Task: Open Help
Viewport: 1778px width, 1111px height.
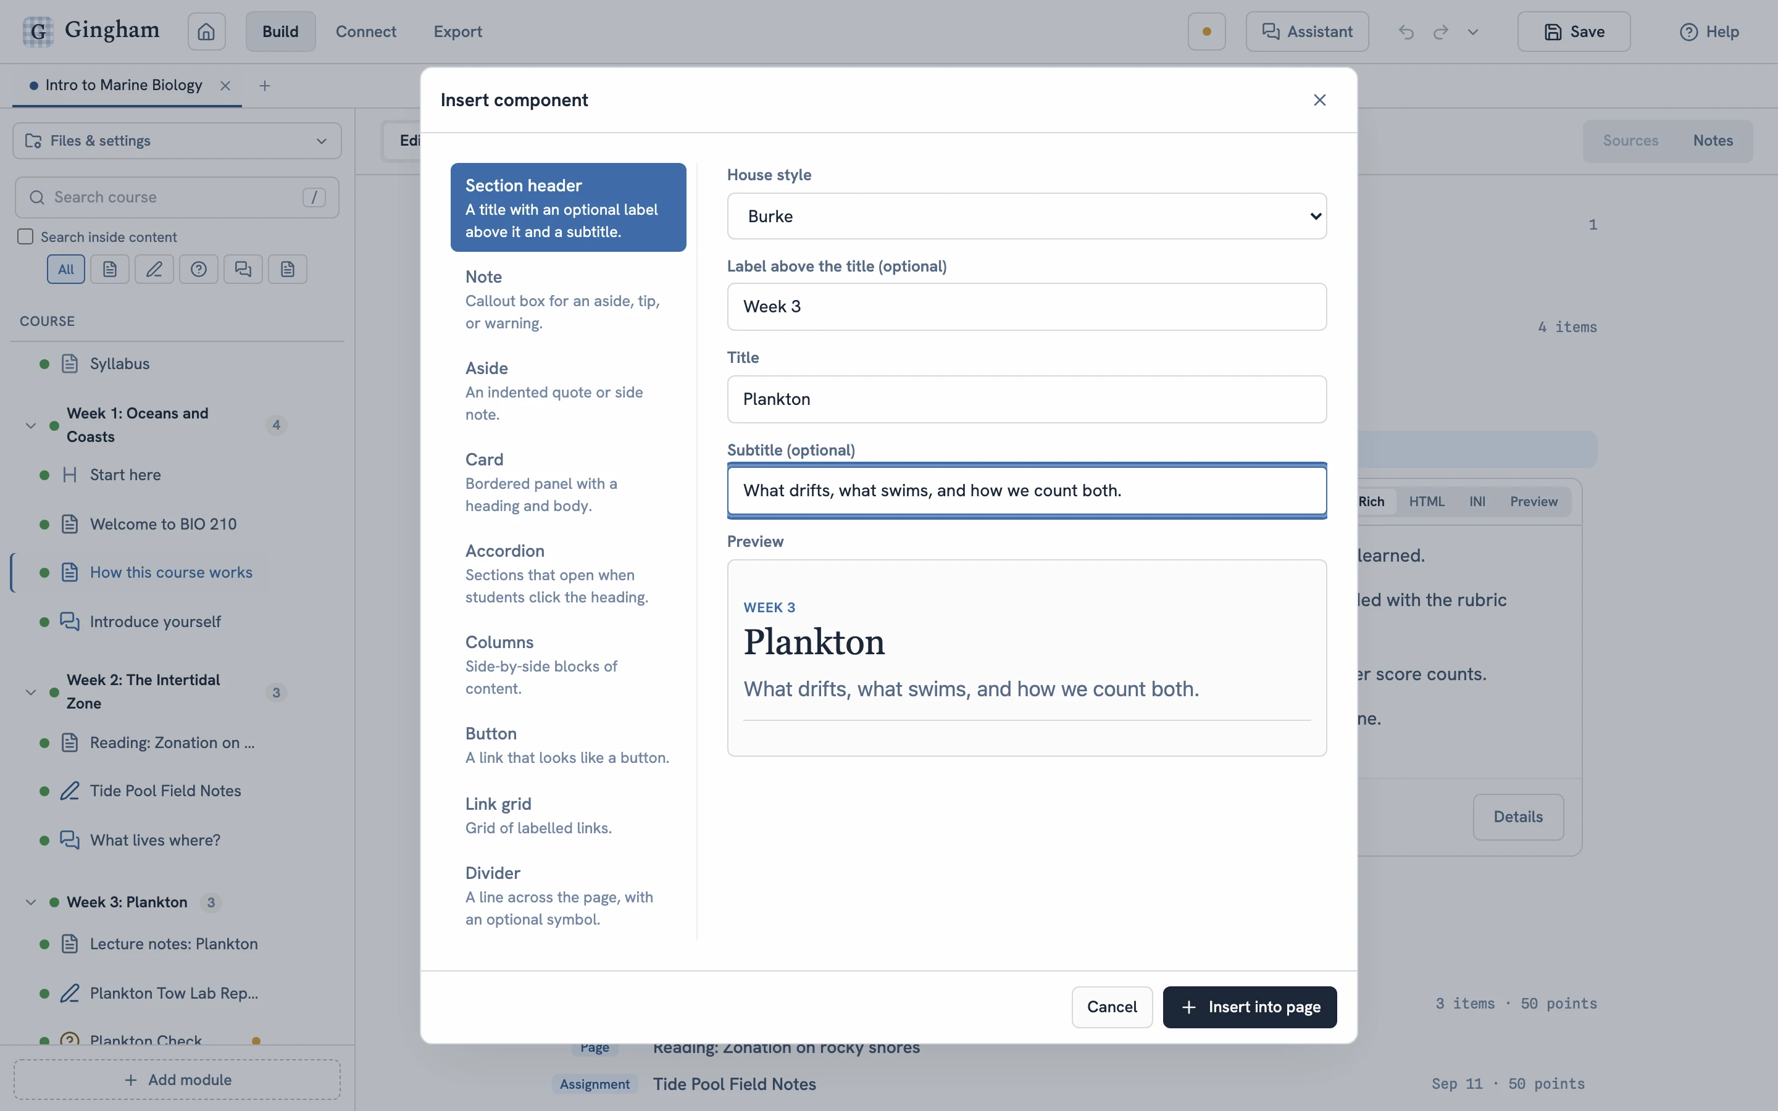Action: click(1709, 31)
